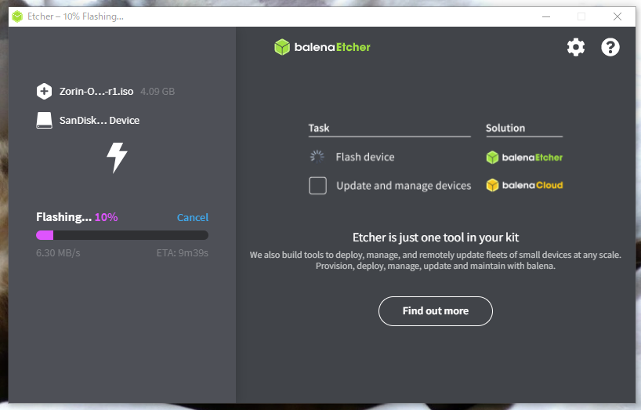The width and height of the screenshot is (641, 410).
Task: Click the 4.09 GB image size text
Action: 158,92
